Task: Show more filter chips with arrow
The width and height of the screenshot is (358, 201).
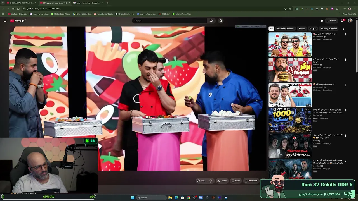Action: [343, 28]
